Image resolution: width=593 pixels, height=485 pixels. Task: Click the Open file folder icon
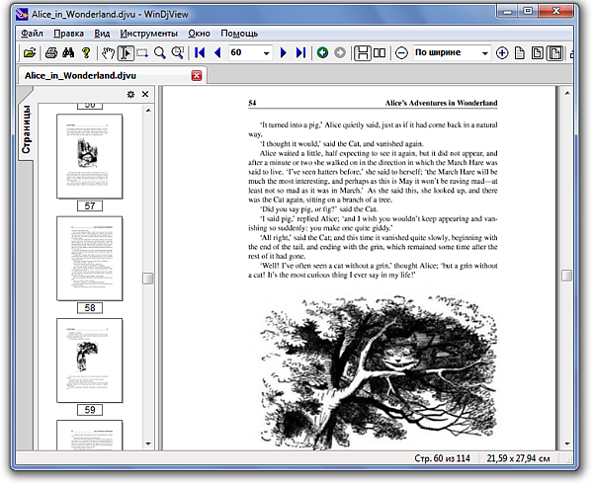30,52
